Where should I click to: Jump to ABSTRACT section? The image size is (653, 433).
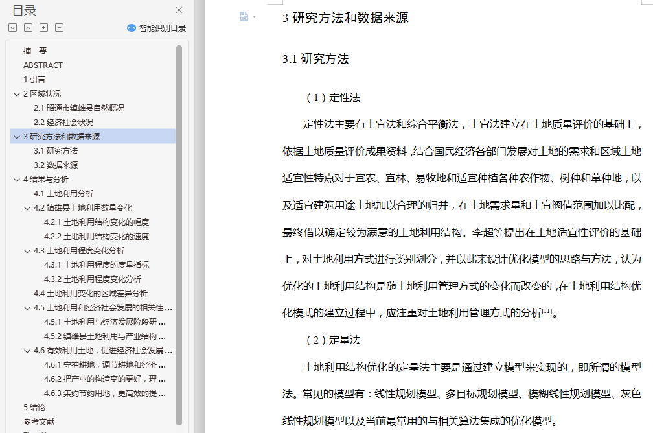43,65
